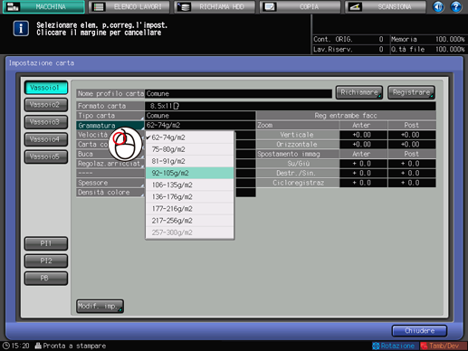
Task: Open the MACCHINA tab
Action: [x=43, y=6]
